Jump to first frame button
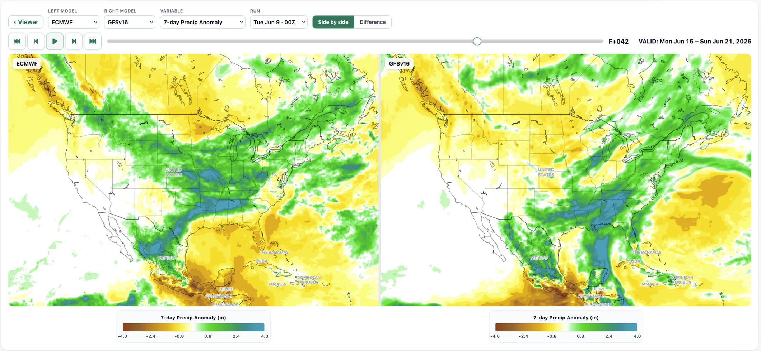The image size is (761, 351). tap(17, 41)
